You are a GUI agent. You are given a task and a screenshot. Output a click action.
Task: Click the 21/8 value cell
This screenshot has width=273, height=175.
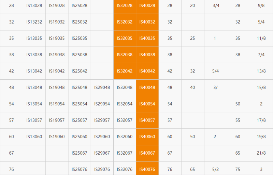point(261,153)
